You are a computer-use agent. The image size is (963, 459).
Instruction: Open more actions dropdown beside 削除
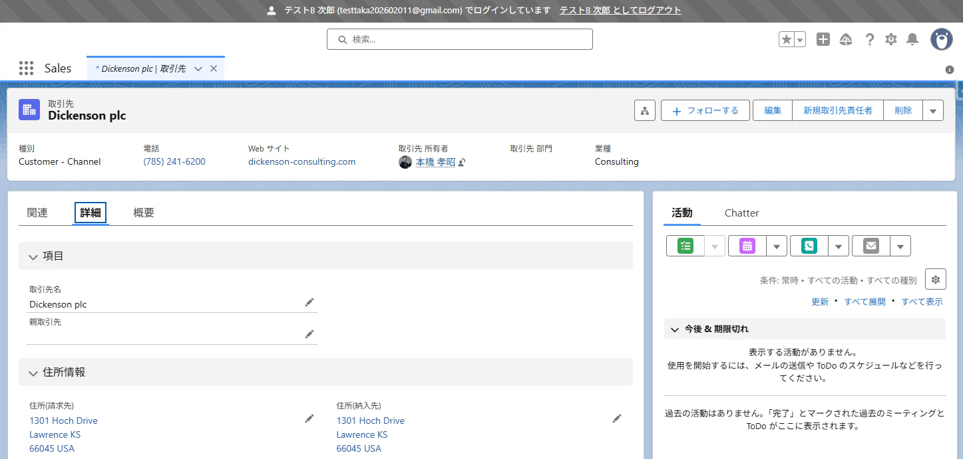933,111
